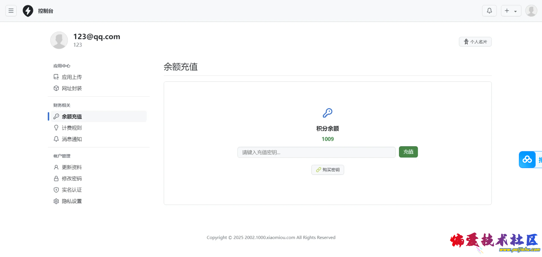Screen dimensions: 542x257
Task: Open 隐私设置 settings
Action: tap(72, 201)
